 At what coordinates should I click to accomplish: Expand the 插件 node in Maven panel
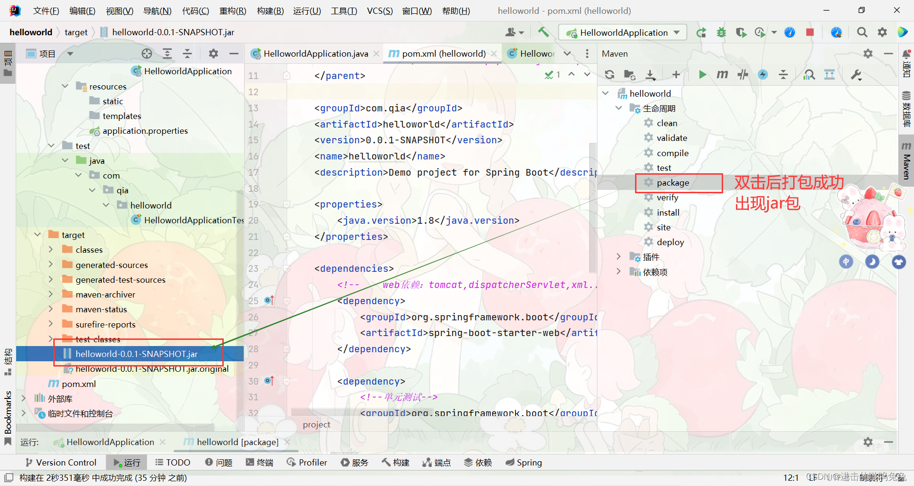tap(618, 257)
